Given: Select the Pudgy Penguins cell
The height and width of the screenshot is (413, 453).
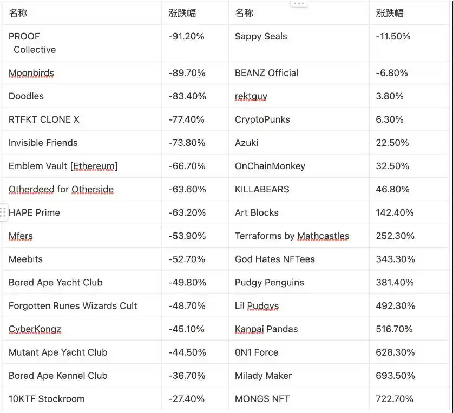Looking at the screenshot, I should pyautogui.click(x=299, y=282).
